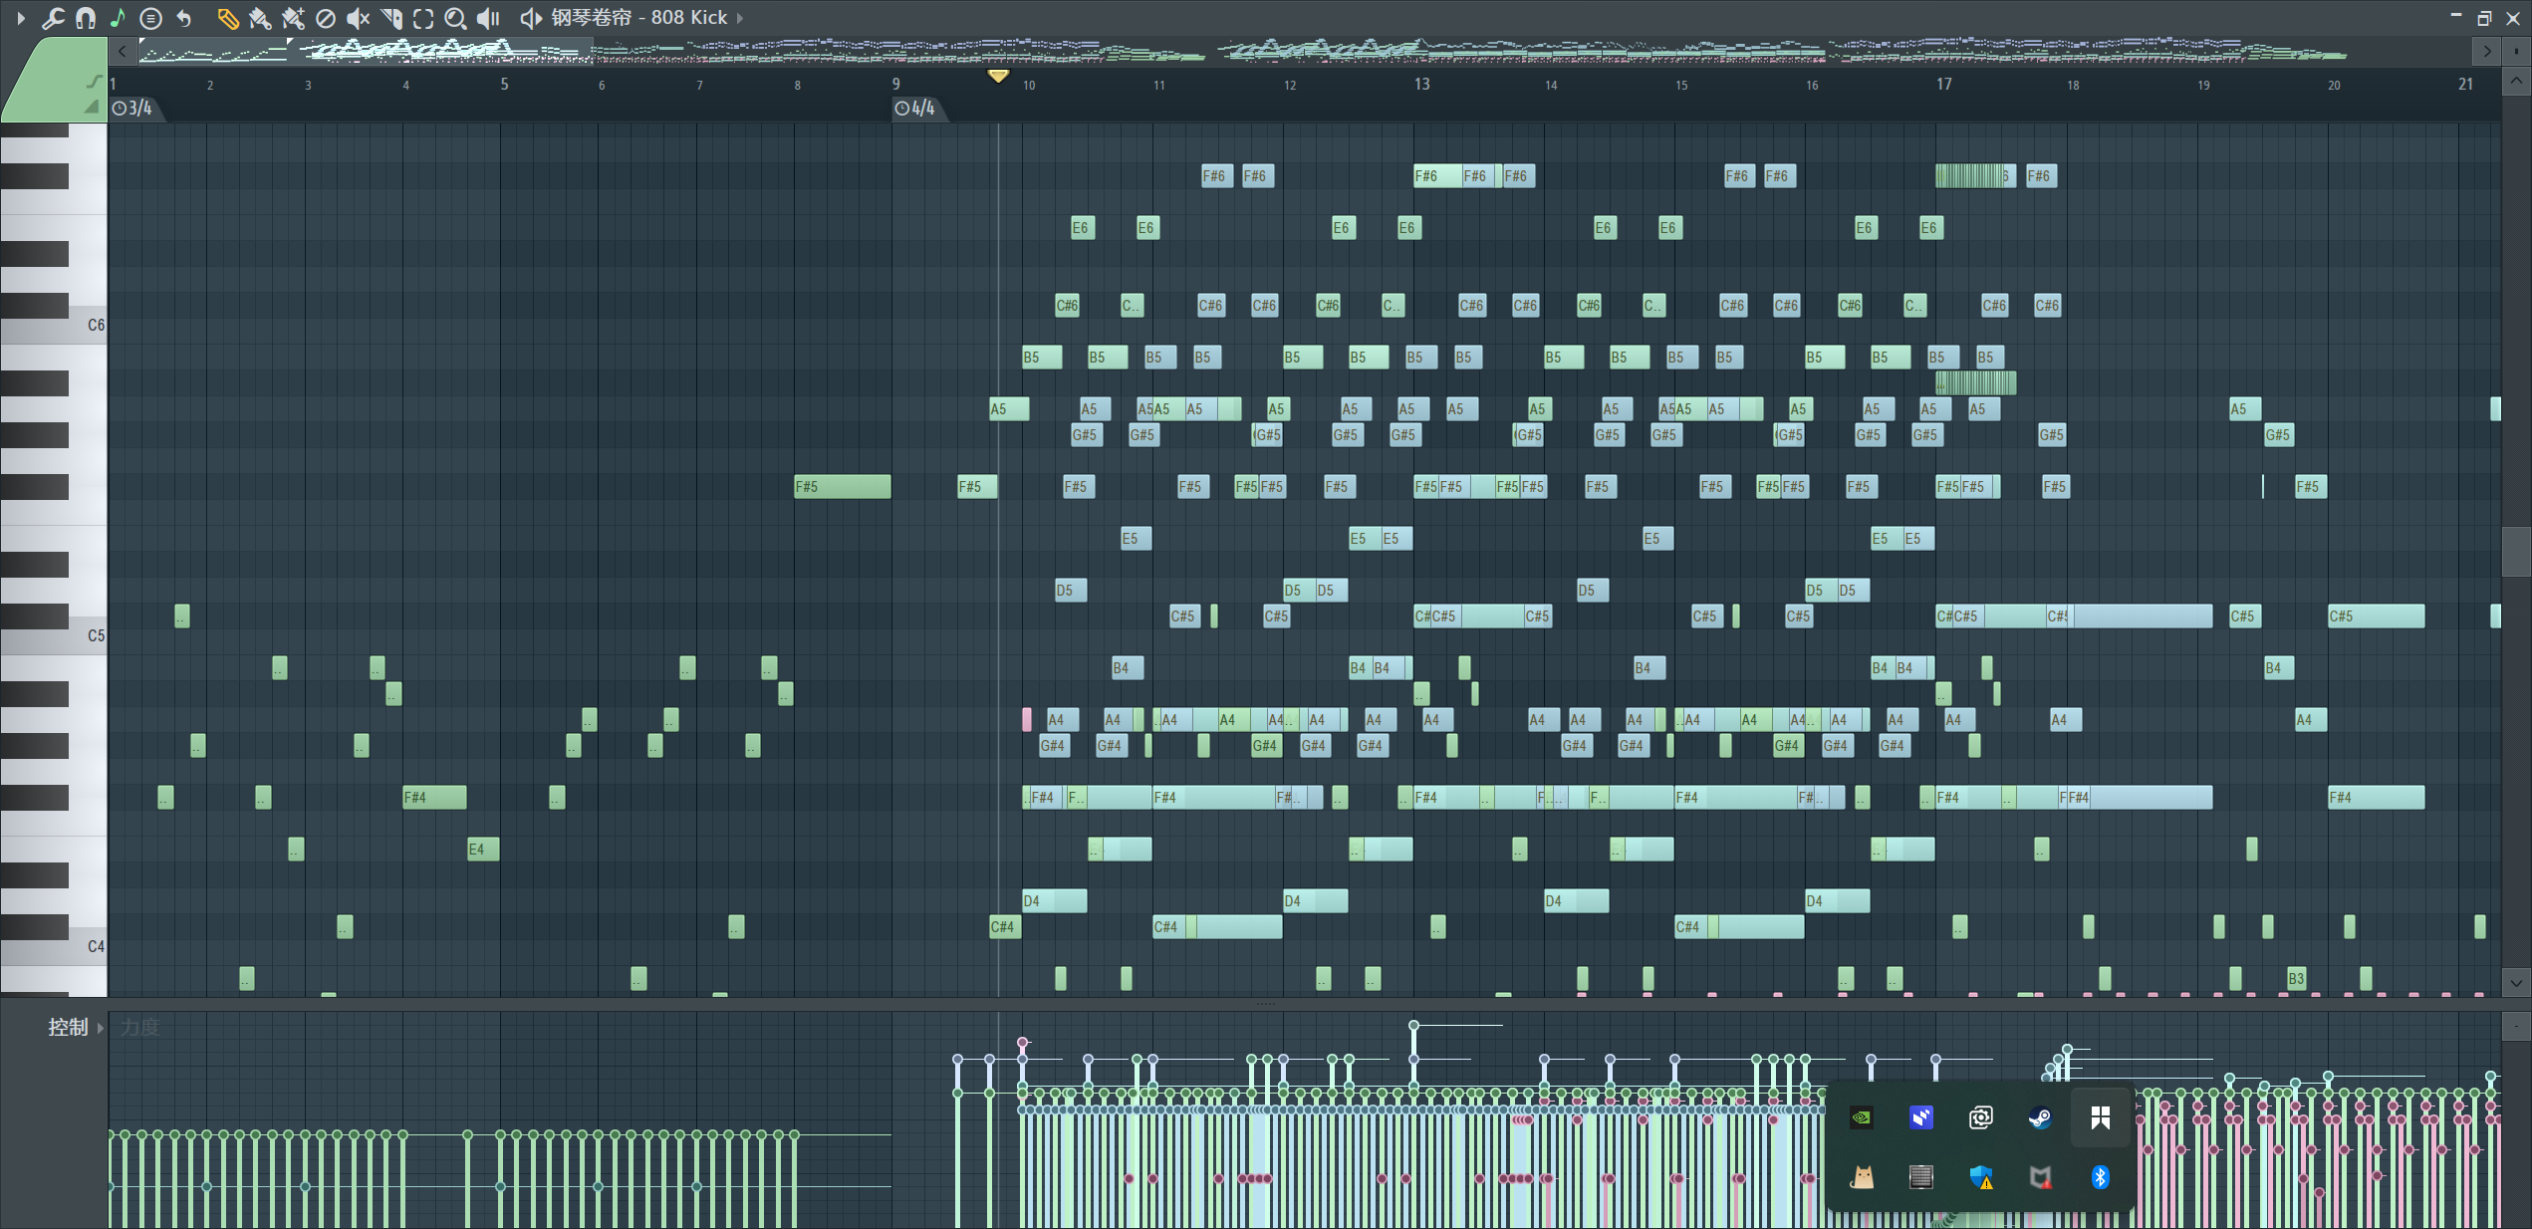Viewport: 2532px width, 1229px height.
Task: Open the Bluetooth tray icon
Action: click(x=2100, y=1177)
